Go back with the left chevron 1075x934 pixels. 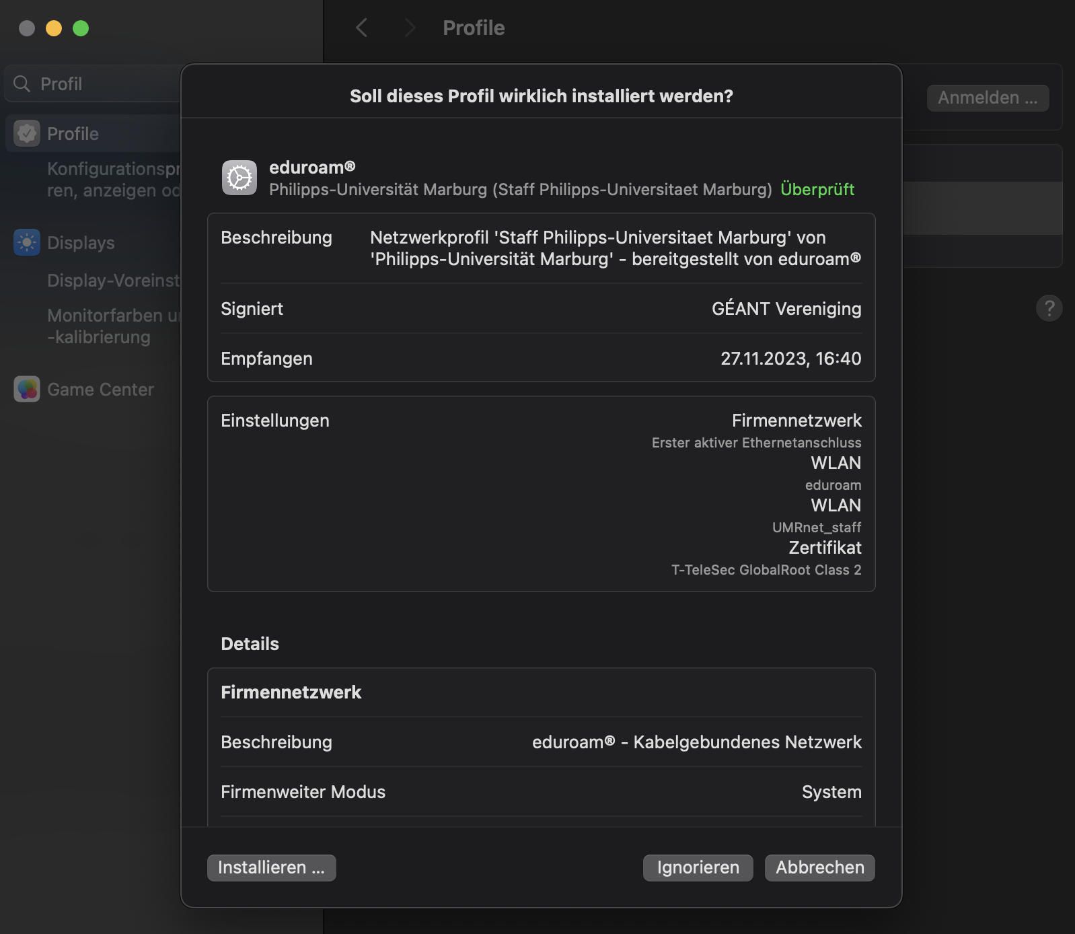(362, 28)
